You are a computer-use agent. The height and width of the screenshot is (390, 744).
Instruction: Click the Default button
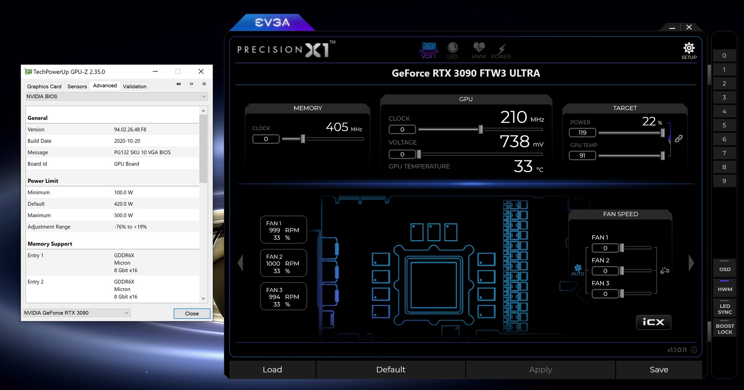[x=391, y=370]
